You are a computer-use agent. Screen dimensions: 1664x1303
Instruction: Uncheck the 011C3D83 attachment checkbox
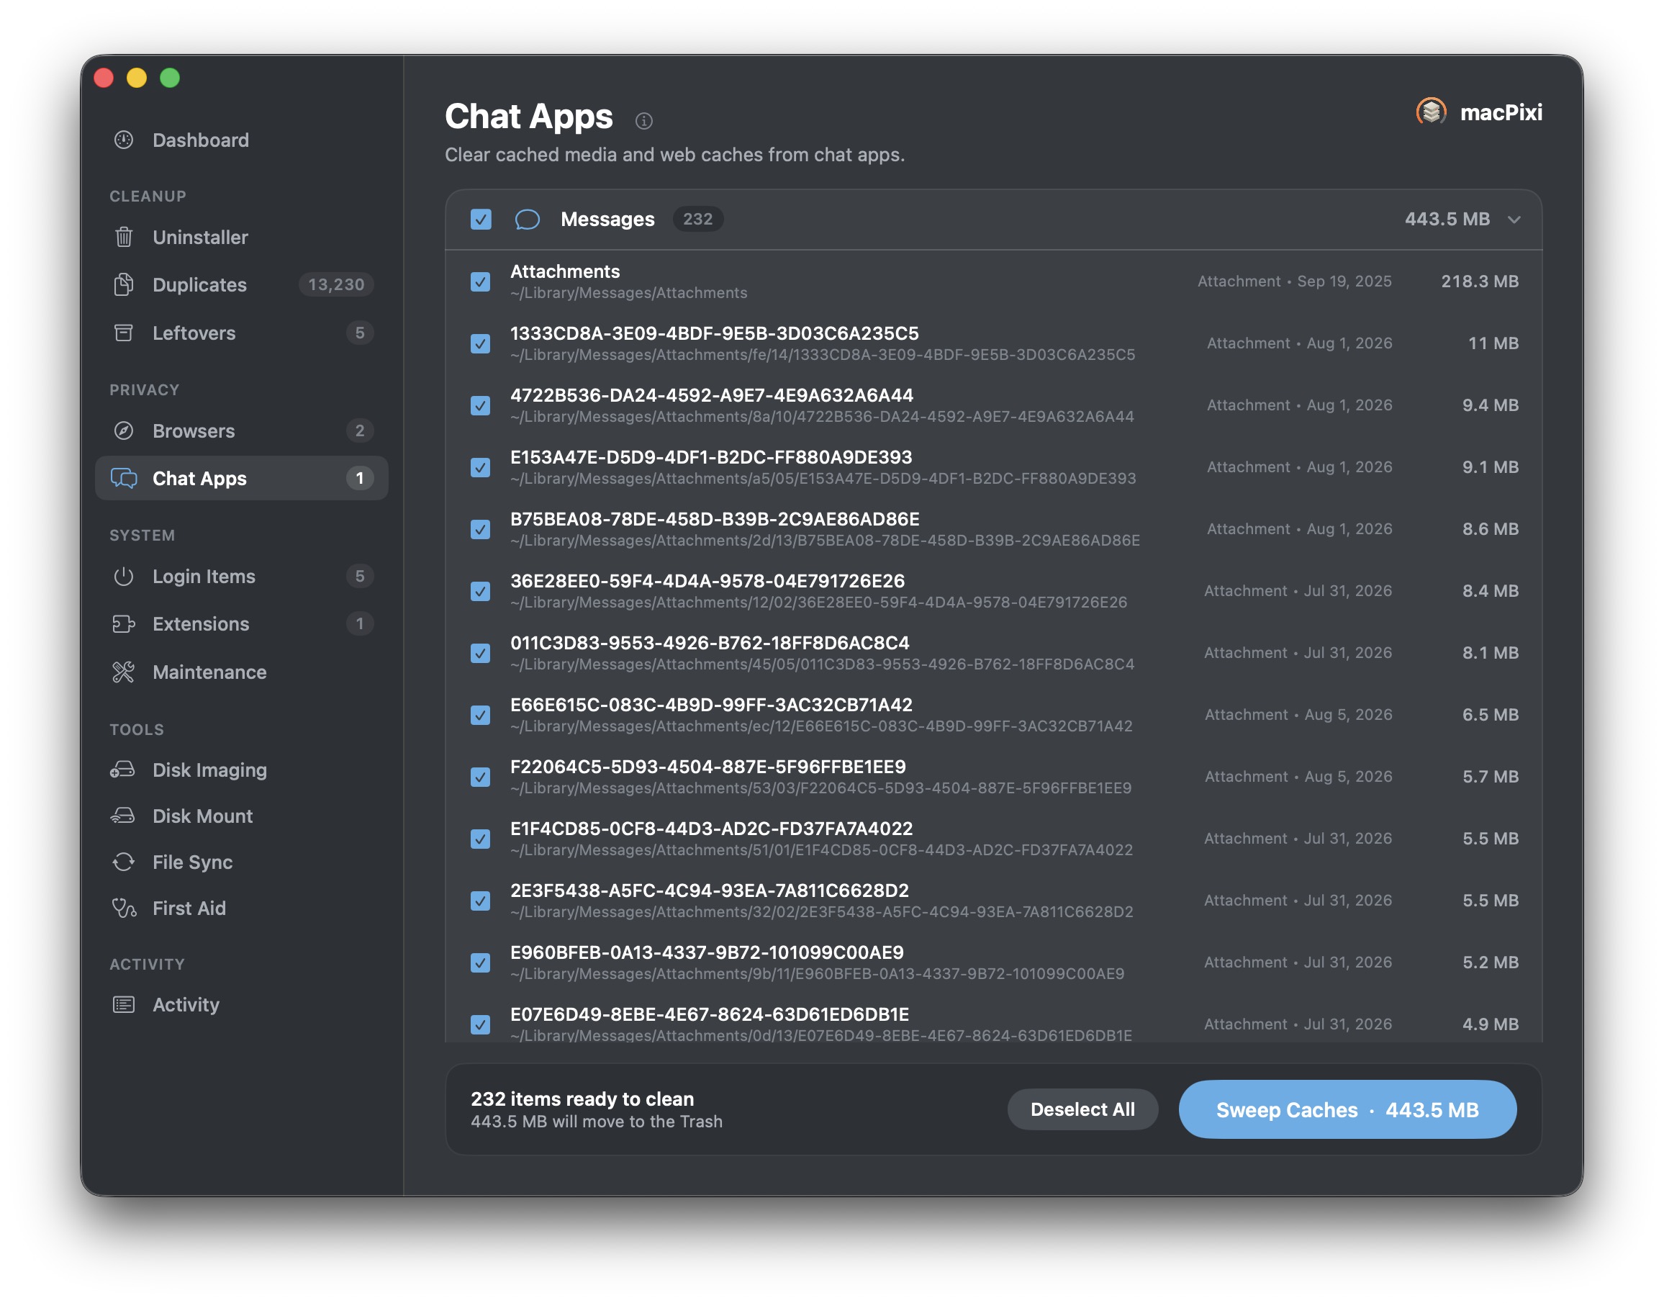point(481,653)
